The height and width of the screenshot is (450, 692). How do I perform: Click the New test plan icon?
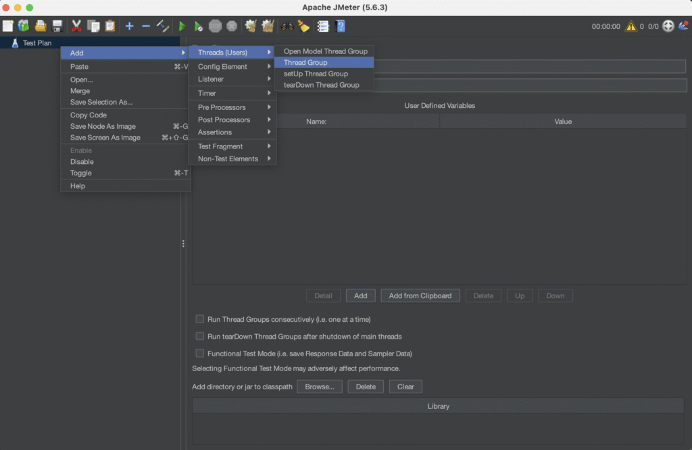click(8, 26)
